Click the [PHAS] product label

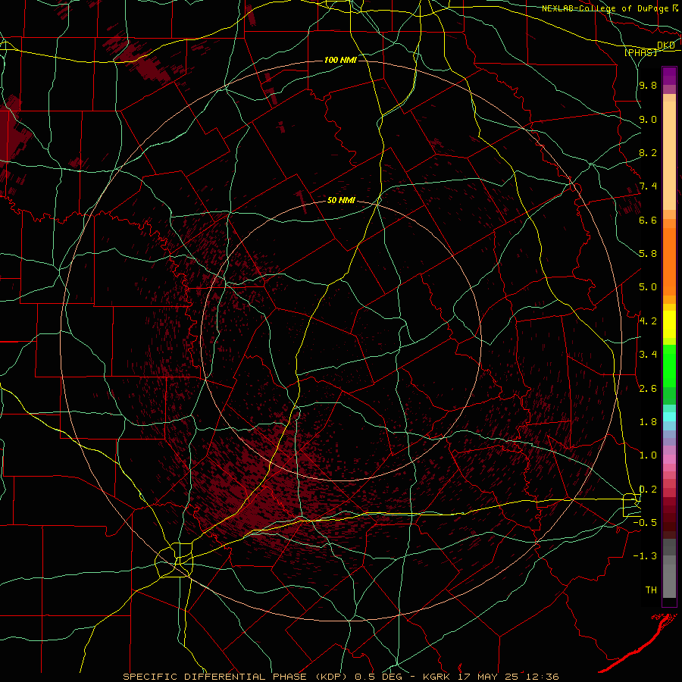(x=640, y=52)
